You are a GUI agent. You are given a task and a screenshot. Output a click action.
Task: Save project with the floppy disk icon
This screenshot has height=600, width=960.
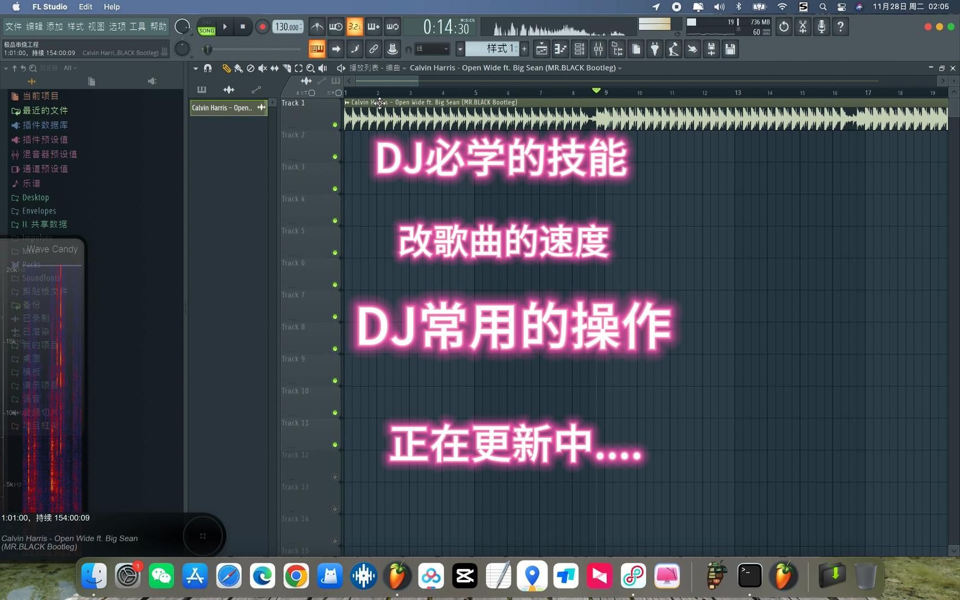tap(730, 49)
